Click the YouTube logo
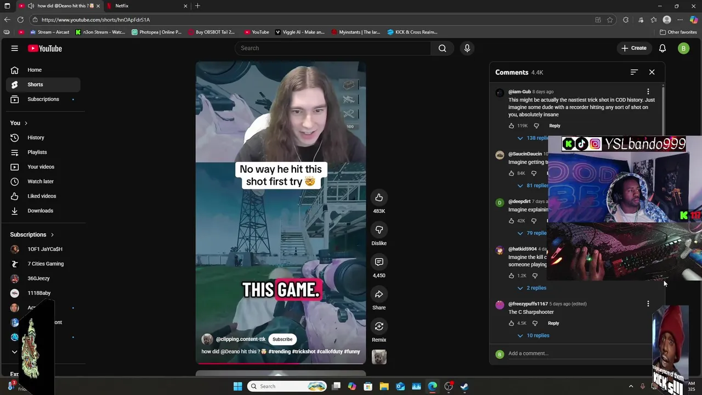Screen dimensions: 702x395 tap(45, 48)
